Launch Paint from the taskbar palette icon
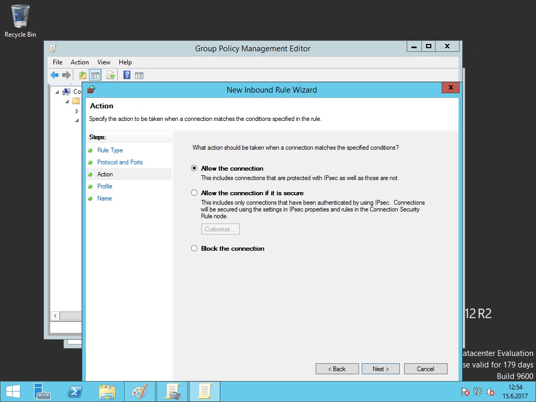536x402 pixels. (x=139, y=392)
